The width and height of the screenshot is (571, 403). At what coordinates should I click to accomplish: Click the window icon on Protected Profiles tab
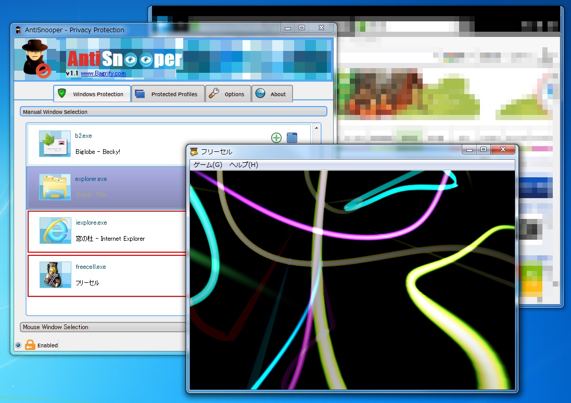click(140, 94)
